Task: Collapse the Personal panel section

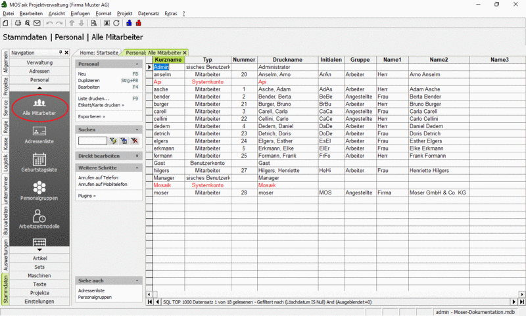Action: [137, 64]
